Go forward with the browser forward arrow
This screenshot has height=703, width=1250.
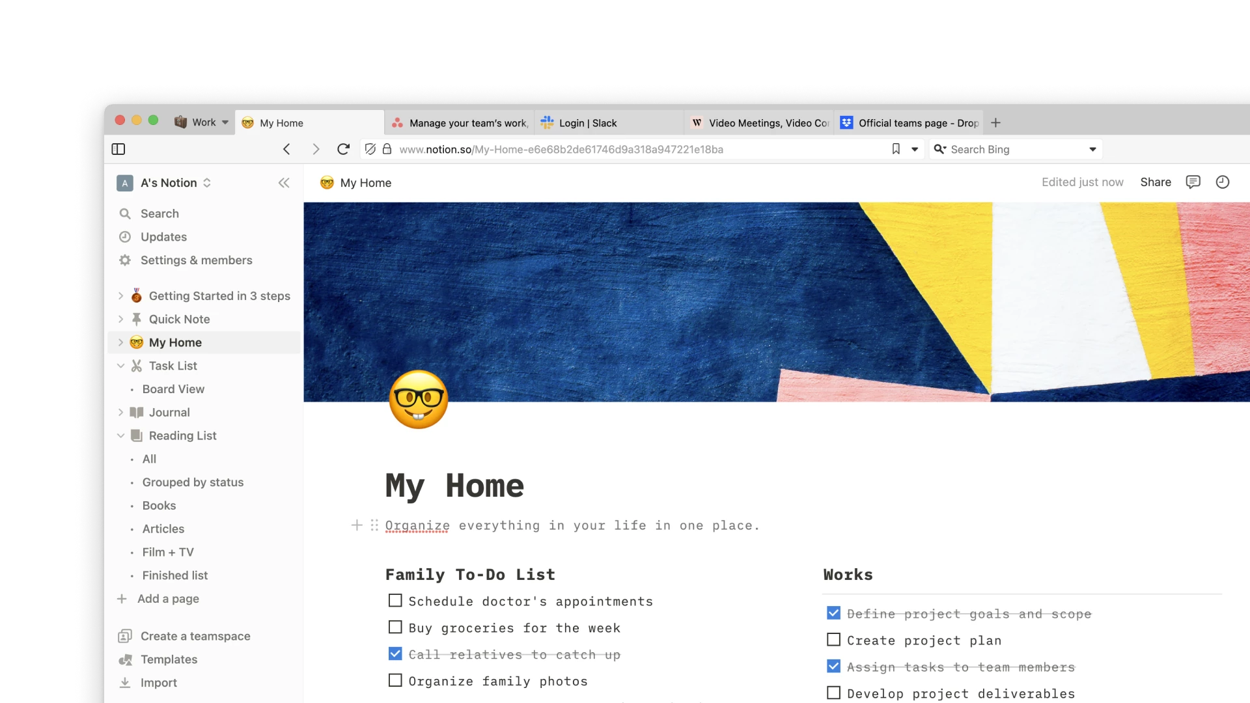pyautogui.click(x=316, y=149)
